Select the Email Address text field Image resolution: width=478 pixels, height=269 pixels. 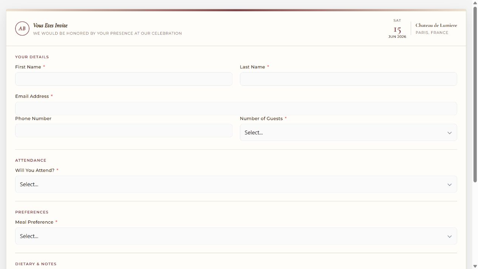coord(236,108)
